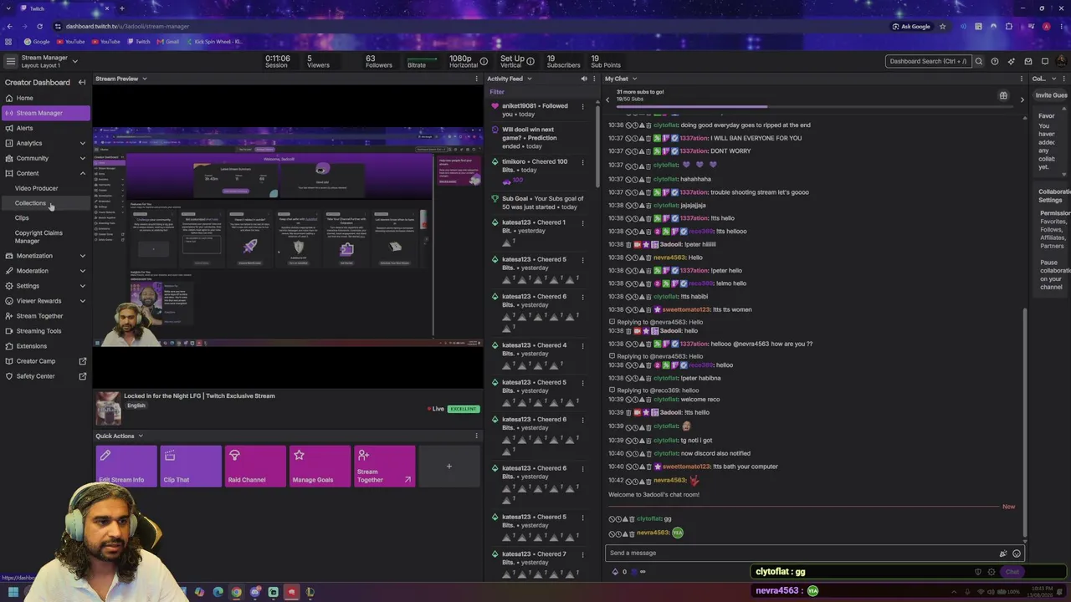
Task: Mute Activity Feed alert sounds
Action: tap(584, 79)
